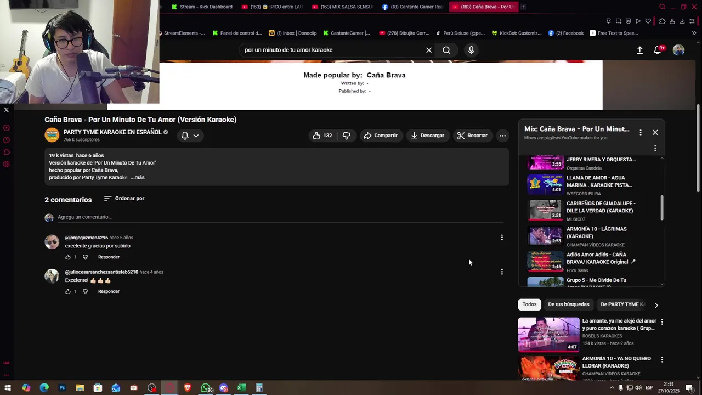
Task: Open browser tab search magnifier
Action: pyautogui.click(x=663, y=7)
